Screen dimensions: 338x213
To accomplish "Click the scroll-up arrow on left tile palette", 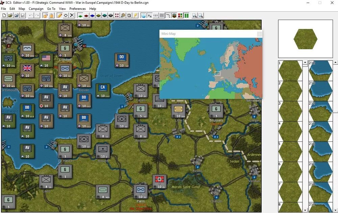I will 305,62.
